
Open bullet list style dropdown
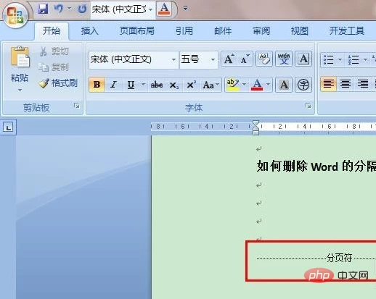340,60
